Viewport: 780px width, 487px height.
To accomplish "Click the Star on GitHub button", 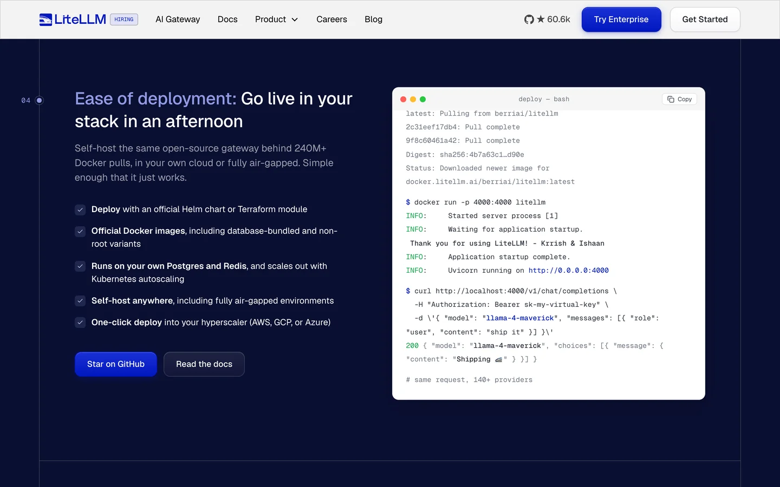I will [x=116, y=364].
